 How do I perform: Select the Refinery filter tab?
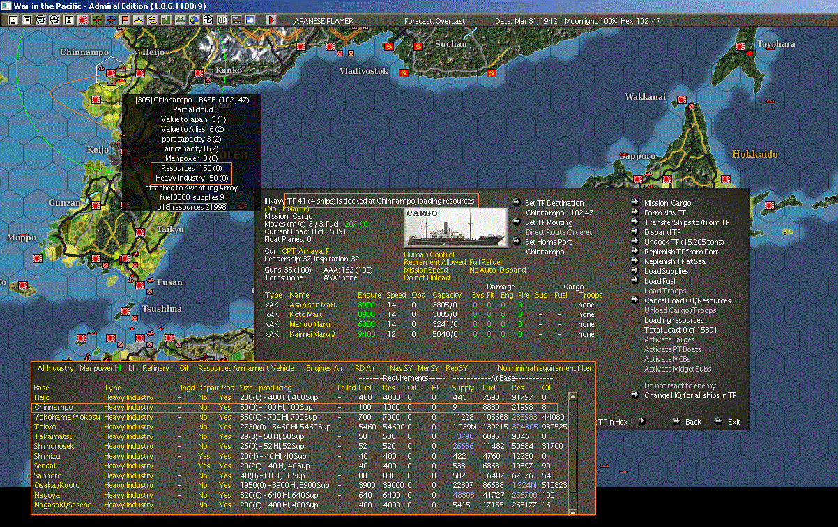155,368
